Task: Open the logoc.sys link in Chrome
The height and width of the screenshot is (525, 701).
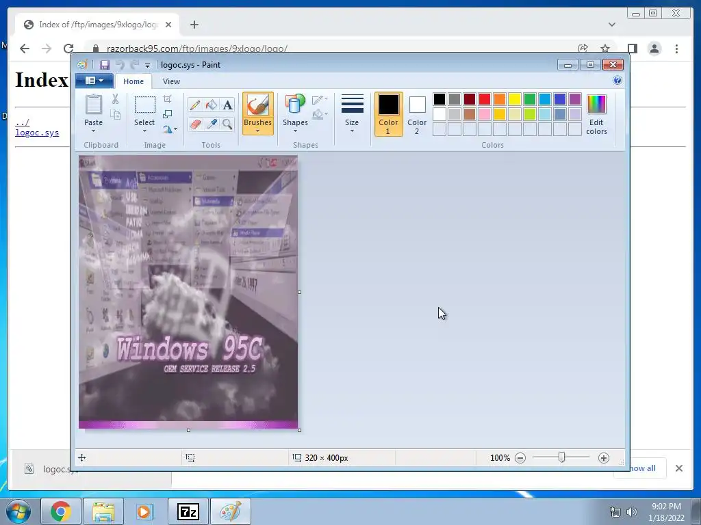Action: click(x=37, y=133)
